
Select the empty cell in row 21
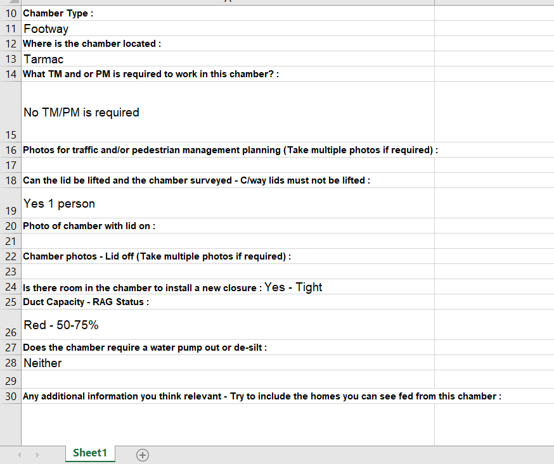[228, 241]
